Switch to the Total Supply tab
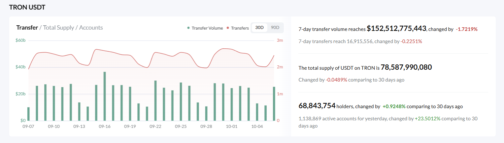 (58, 28)
